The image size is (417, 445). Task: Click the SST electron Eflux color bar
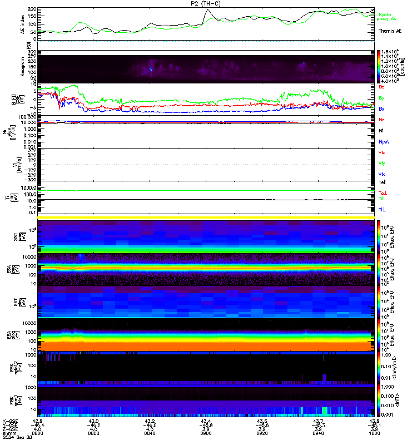pyautogui.click(x=379, y=302)
